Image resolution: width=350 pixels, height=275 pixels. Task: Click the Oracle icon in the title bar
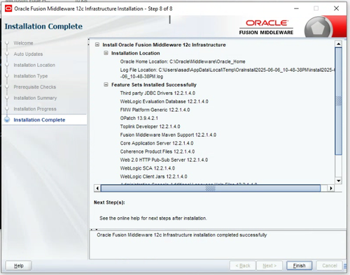point(8,8)
